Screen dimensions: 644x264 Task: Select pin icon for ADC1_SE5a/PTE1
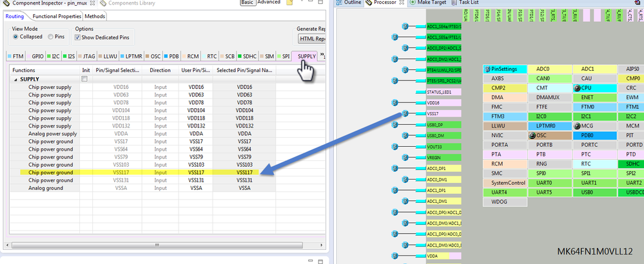tap(395, 37)
